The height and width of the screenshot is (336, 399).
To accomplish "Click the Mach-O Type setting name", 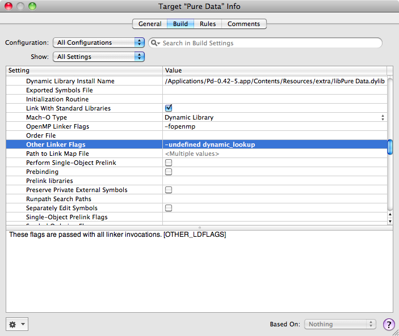I will tap(47, 117).
